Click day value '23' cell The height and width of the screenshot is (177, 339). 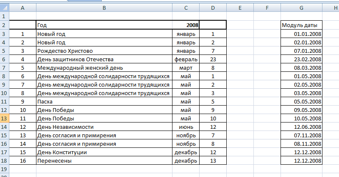pos(213,59)
